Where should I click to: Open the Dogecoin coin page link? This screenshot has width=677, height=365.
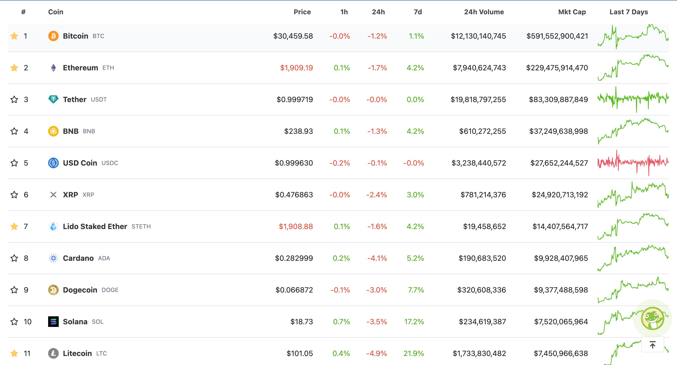click(x=80, y=290)
